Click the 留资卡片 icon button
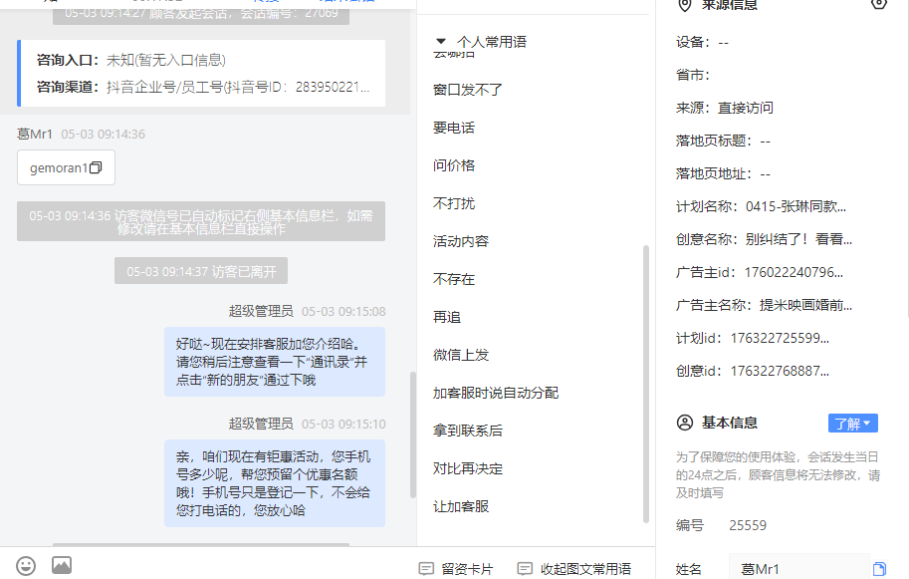 pyautogui.click(x=456, y=569)
